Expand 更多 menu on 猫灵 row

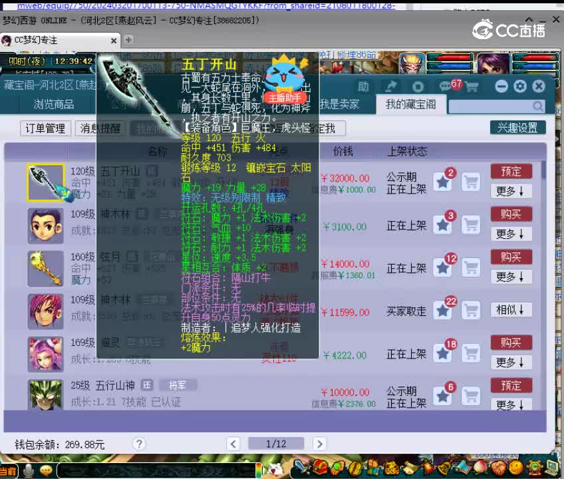pyautogui.click(x=511, y=362)
